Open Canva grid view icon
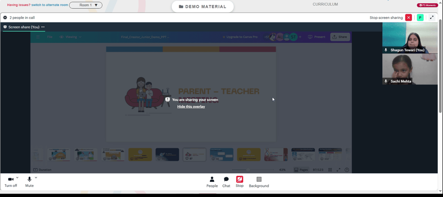The image size is (443, 197). [330, 170]
